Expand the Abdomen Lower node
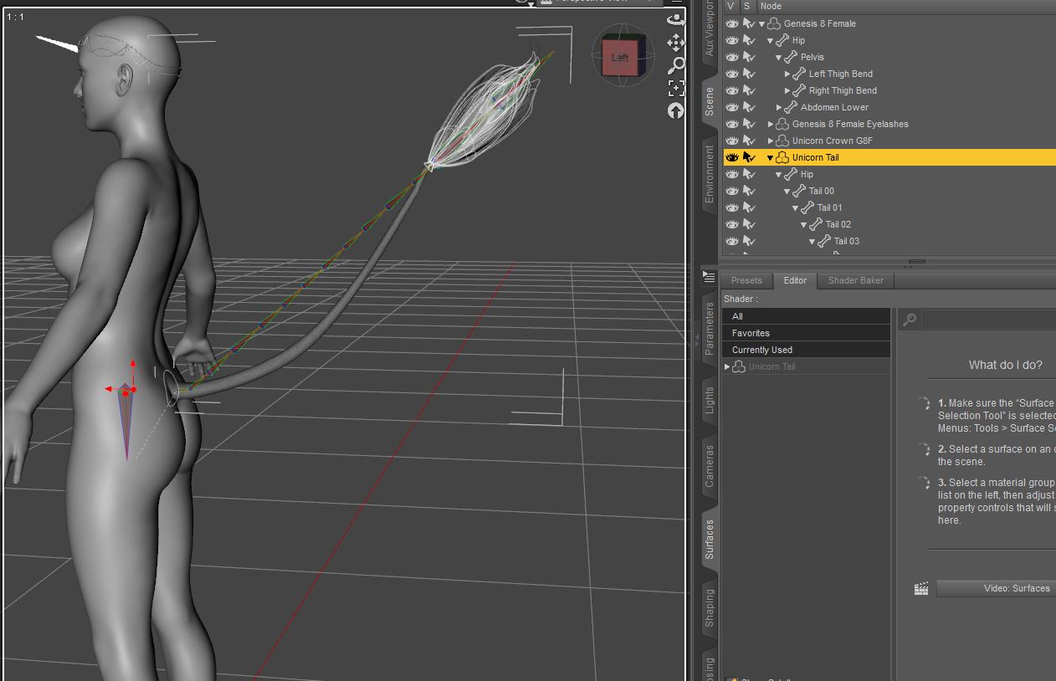Image resolution: width=1056 pixels, height=681 pixels. coord(779,107)
